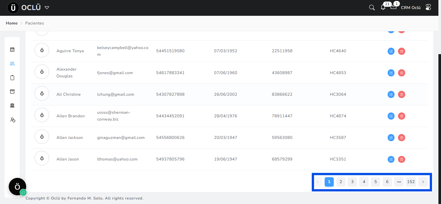This screenshot has height=204, width=441.
Task: Click phone number 54451519580
Action: point(170,51)
